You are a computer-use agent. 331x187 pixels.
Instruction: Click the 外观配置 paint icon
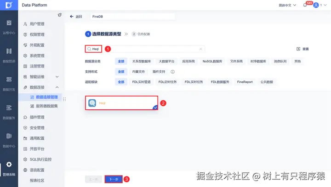(x=25, y=45)
